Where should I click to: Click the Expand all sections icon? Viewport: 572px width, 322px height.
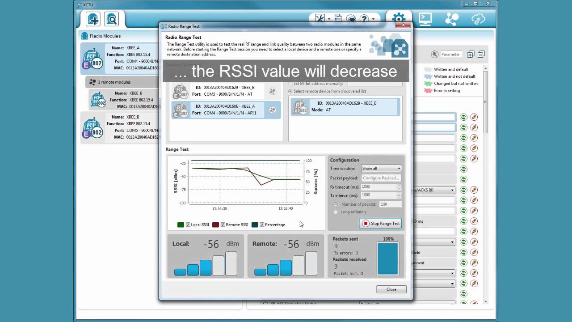(470, 55)
